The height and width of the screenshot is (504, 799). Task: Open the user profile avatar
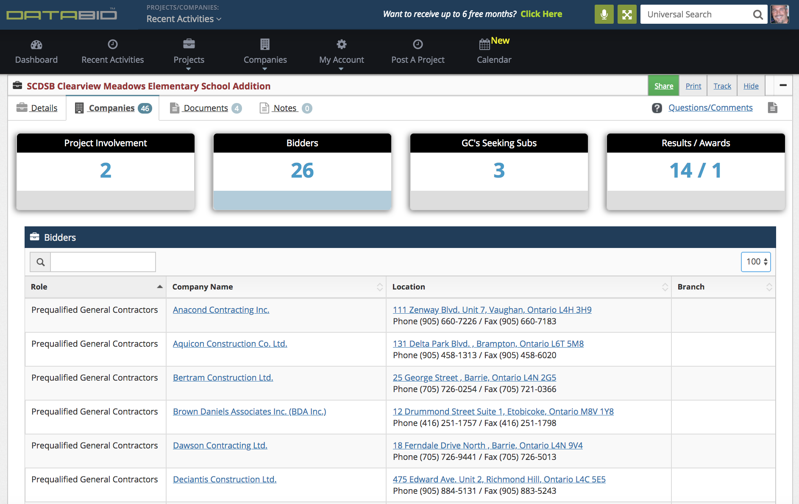coord(780,14)
